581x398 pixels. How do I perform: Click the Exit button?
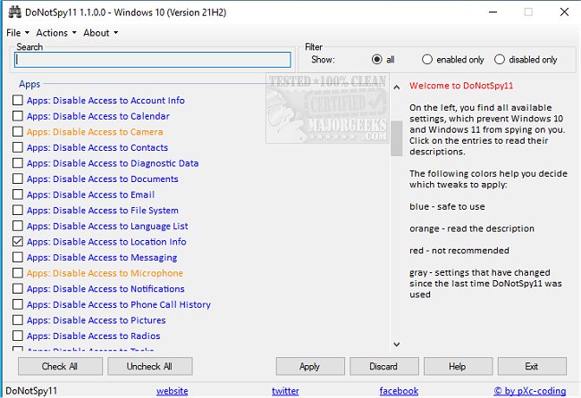pos(532,367)
